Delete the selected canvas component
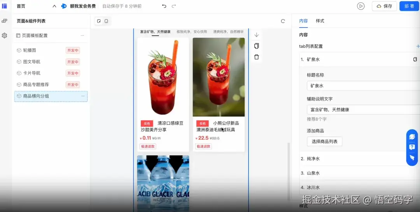This screenshot has width=420, height=212. 257,57
